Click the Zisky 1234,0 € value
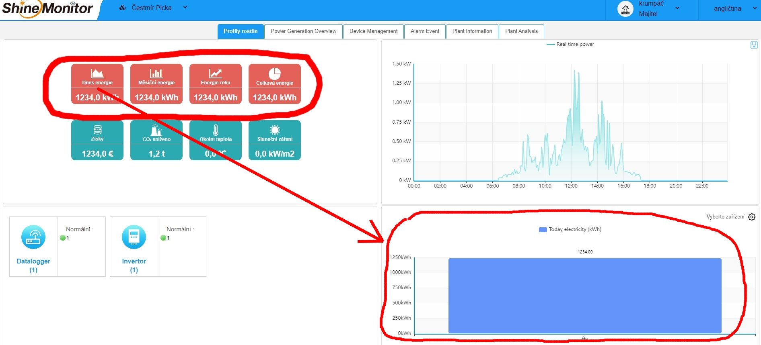 [x=97, y=154]
